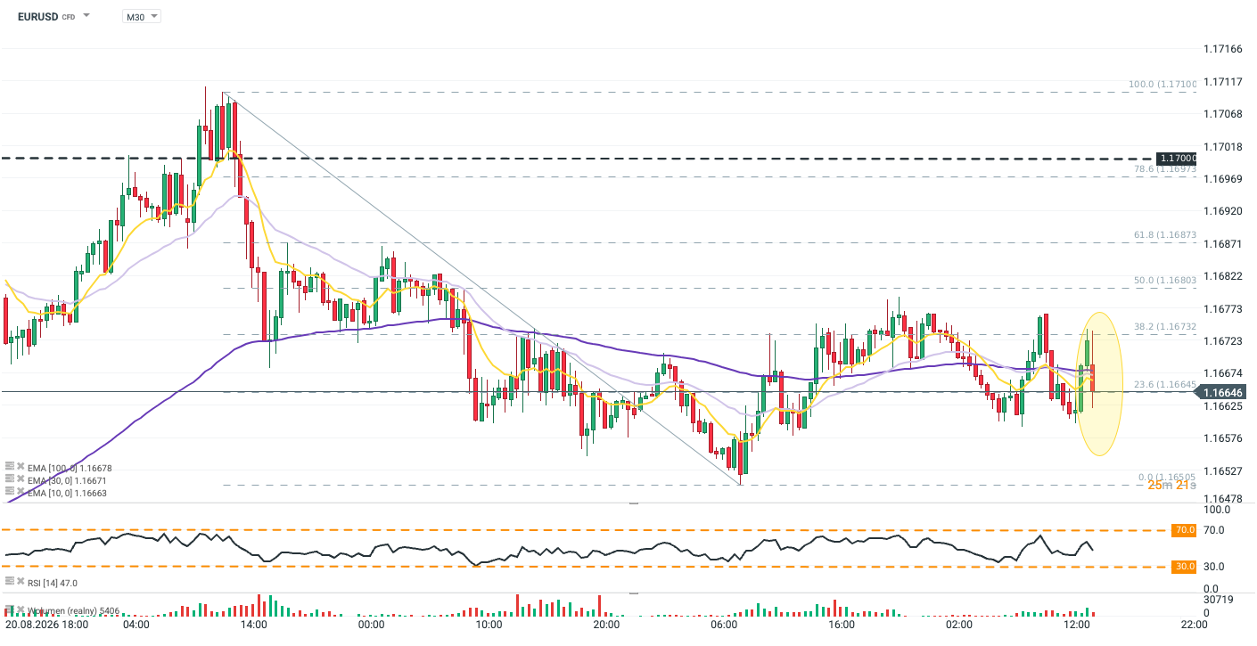Screen dimensions: 1257x646
Task: Remove the RSI [14] indicator
Action: 20,582
